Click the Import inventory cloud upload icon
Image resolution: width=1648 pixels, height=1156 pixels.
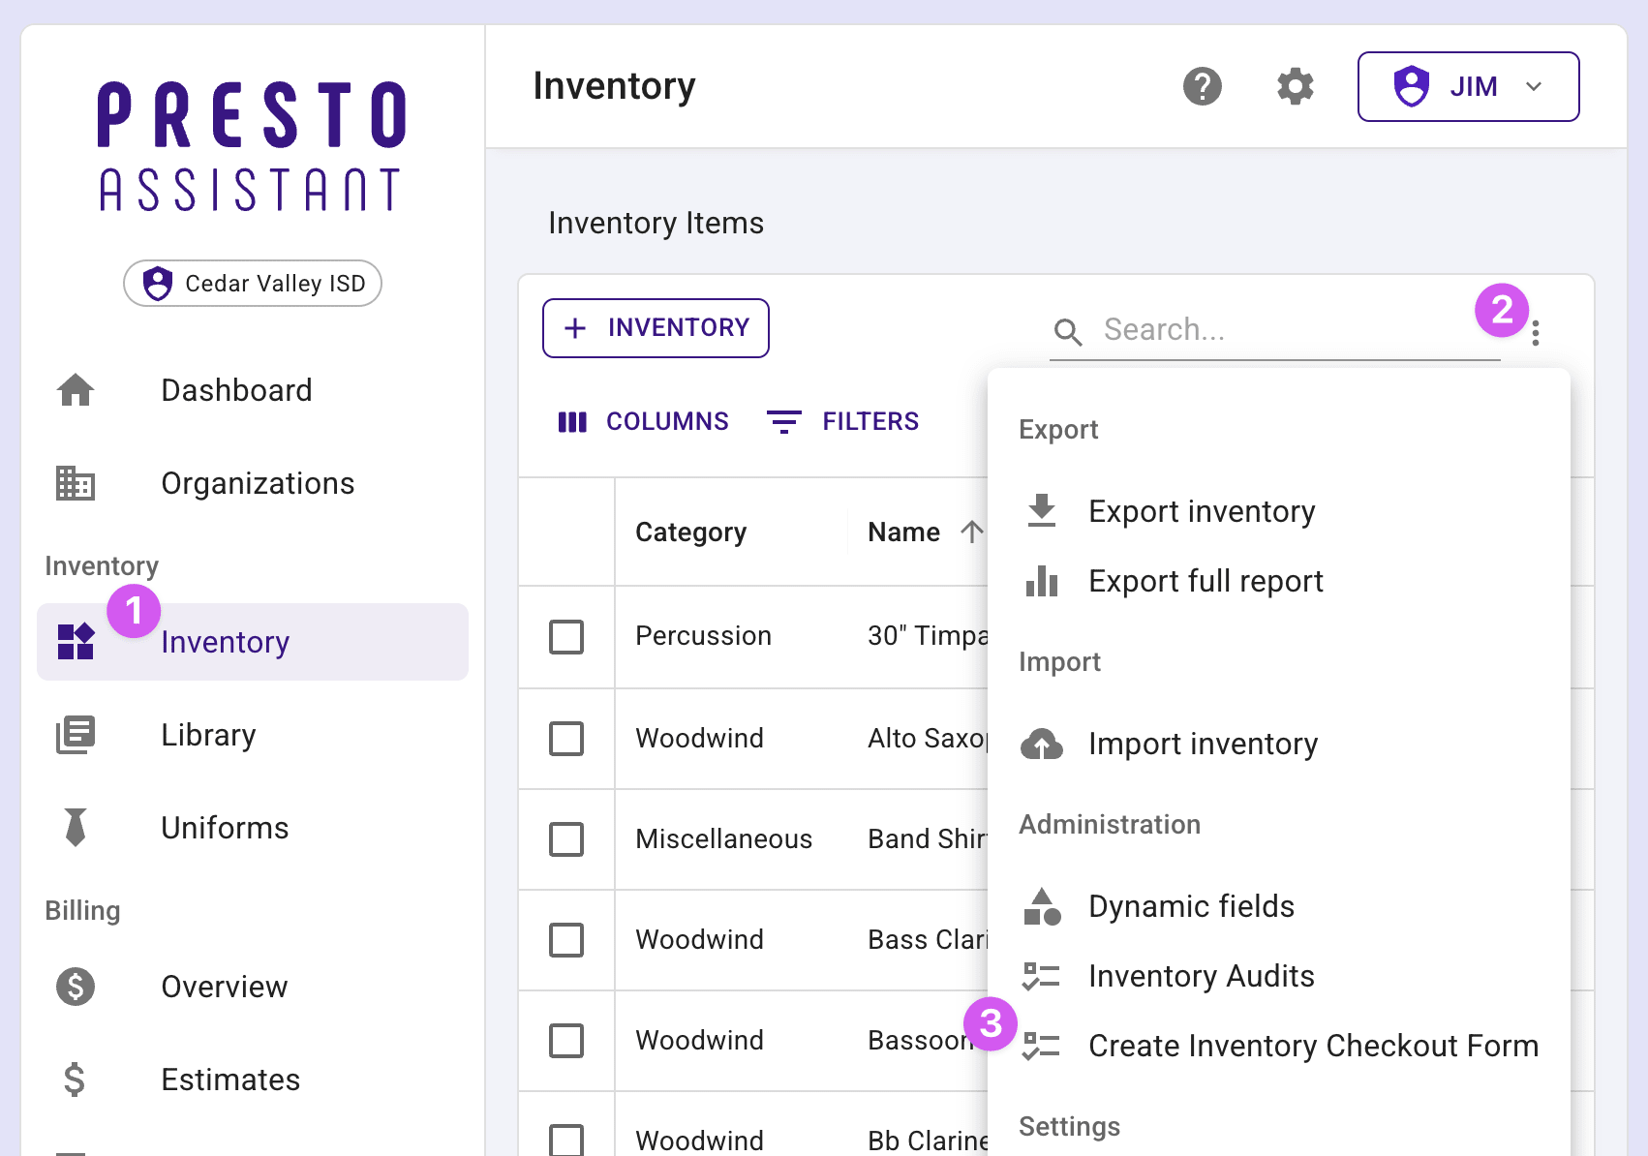point(1042,744)
